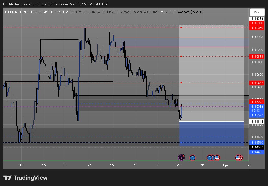Screen dimensions: 268x186
Task: Click date 27 on the time axis
Action: pos(157,165)
